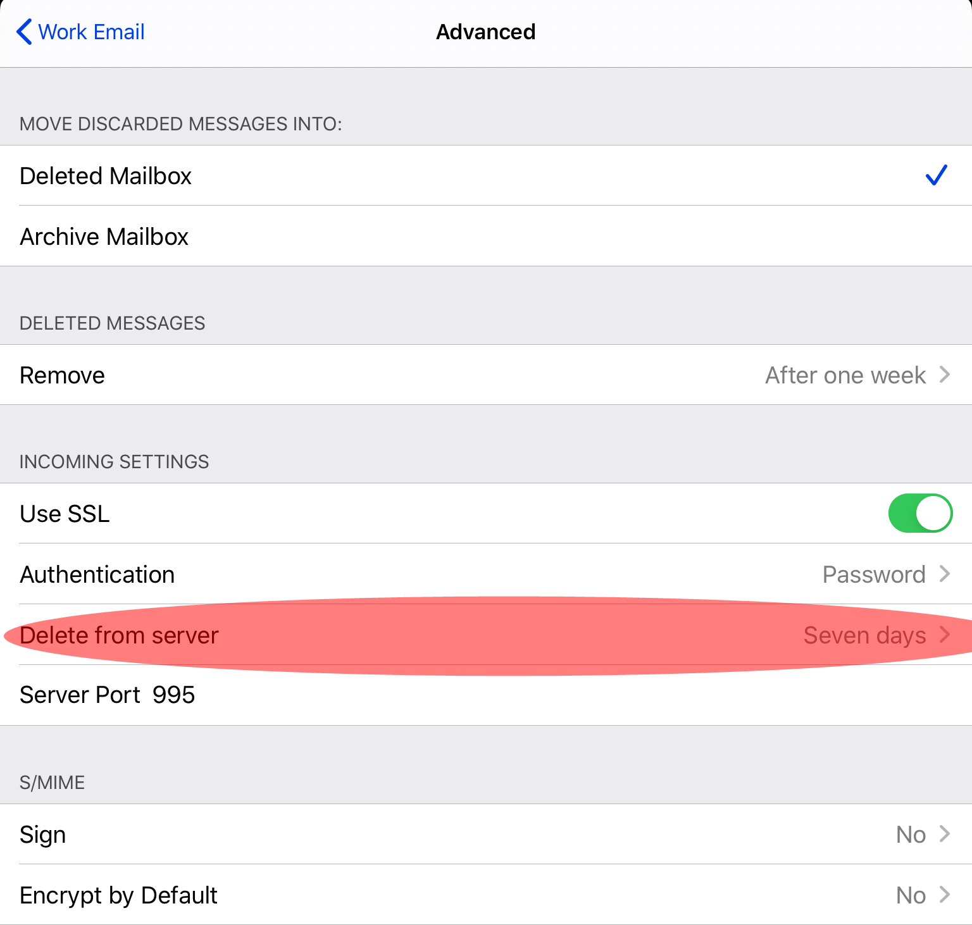This screenshot has width=972, height=925.
Task: Open the Delete from server option
Action: (x=486, y=635)
